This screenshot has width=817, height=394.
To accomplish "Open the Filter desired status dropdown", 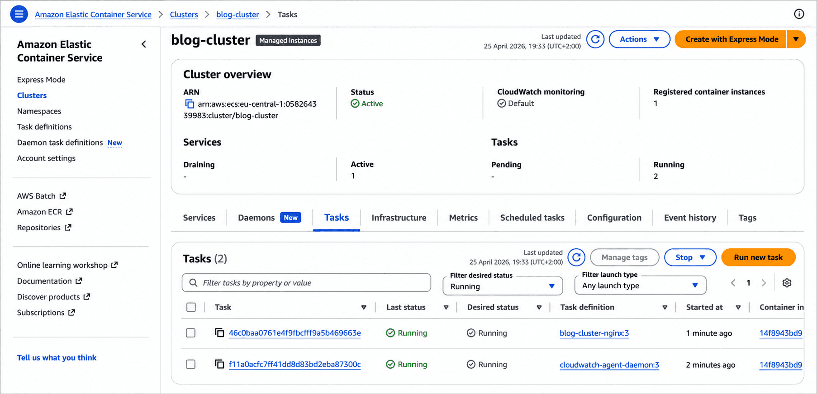I will click(503, 286).
